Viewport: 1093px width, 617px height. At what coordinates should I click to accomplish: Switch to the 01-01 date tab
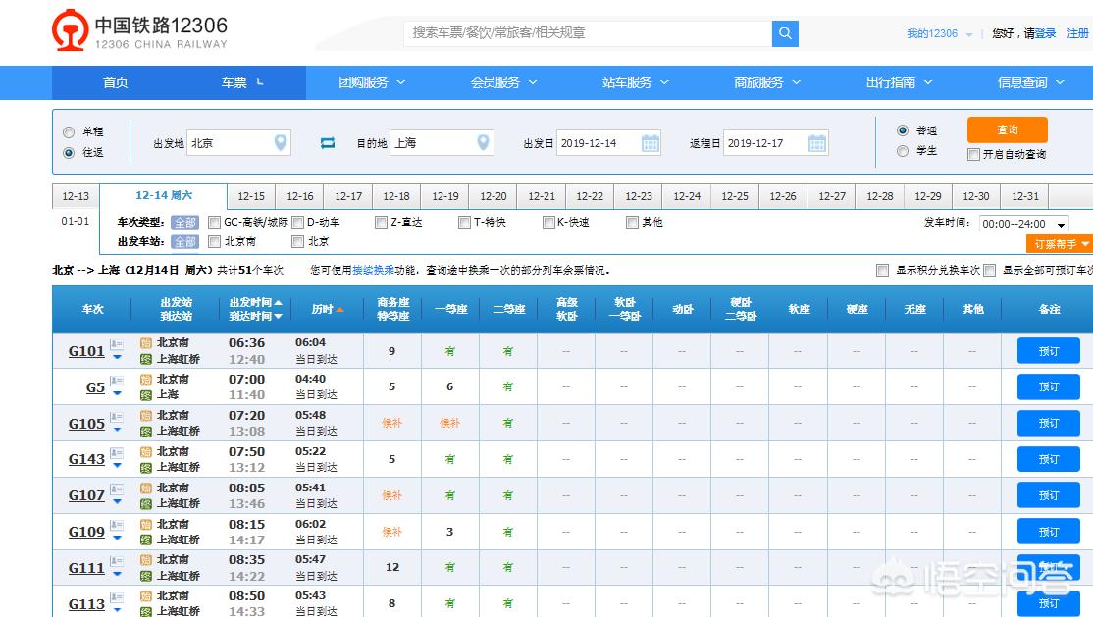pos(76,221)
